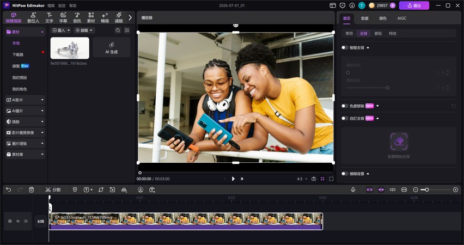This screenshot has width=464, height=245.
Task: Click the search icon in media panel
Action: click(118, 30)
